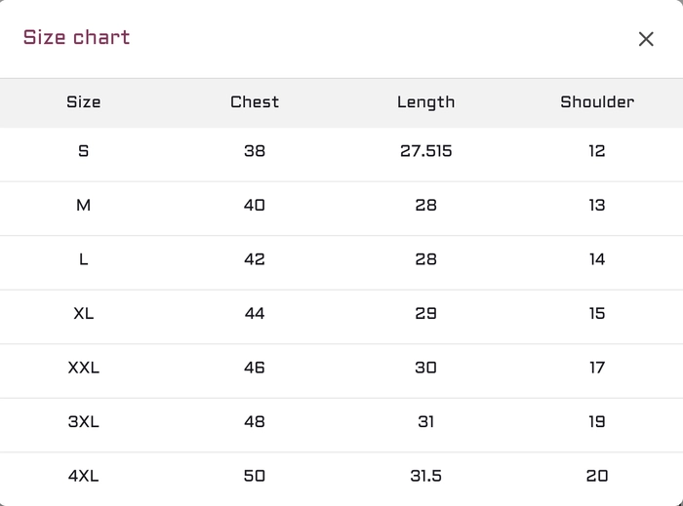Click shoulder value 20

tap(597, 476)
